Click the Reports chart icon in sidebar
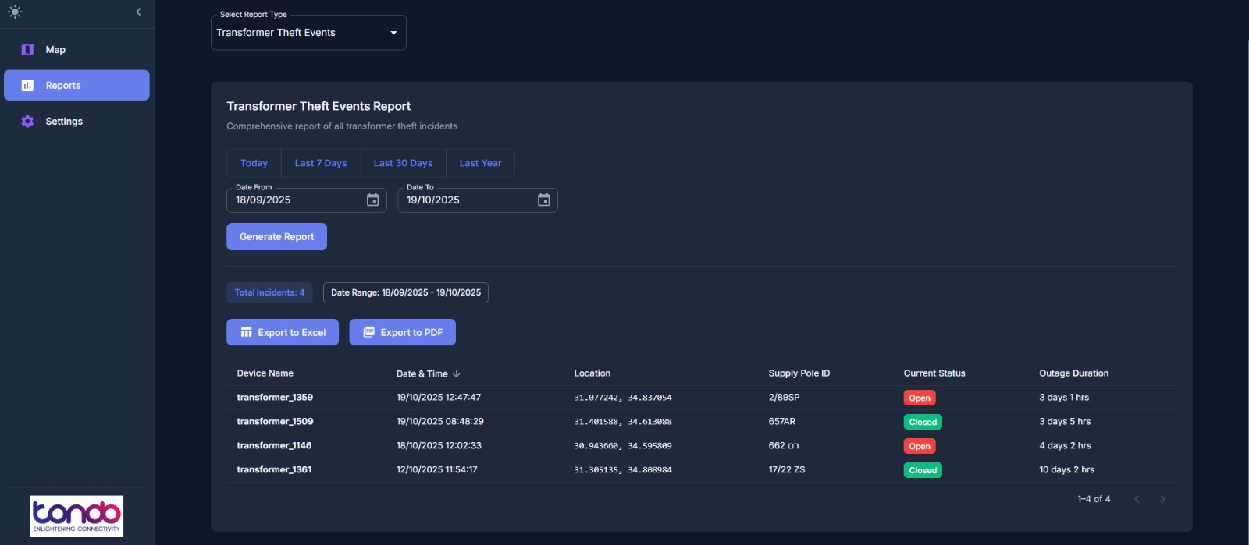 (27, 86)
